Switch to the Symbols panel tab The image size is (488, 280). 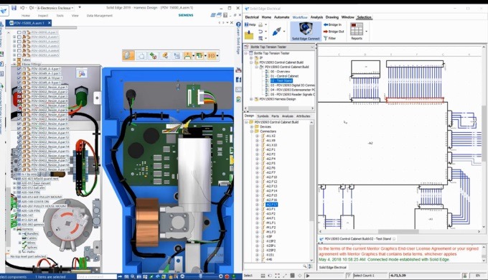pyautogui.click(x=263, y=116)
